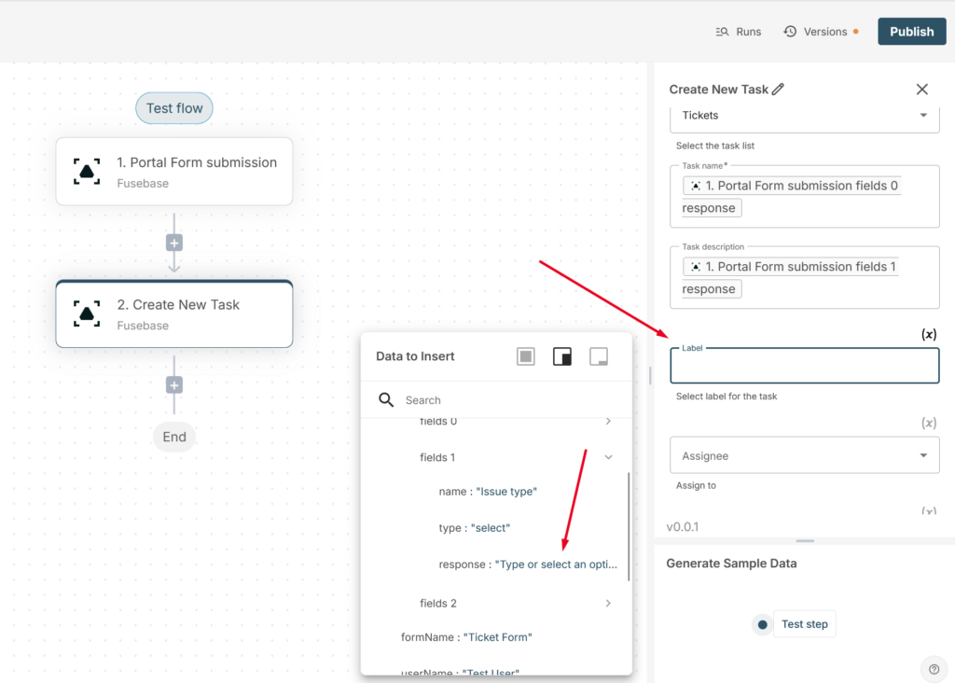Click the Test flow pill
955x683 pixels.
coord(174,108)
